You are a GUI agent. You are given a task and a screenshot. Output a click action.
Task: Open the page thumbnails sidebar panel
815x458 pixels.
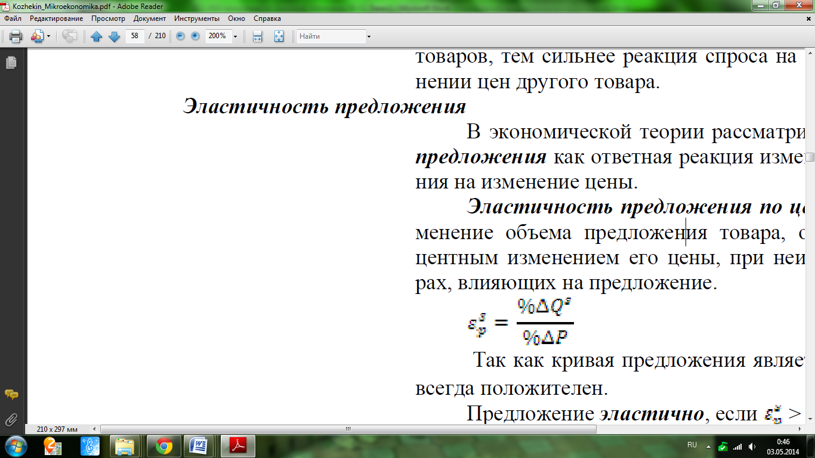click(11, 62)
